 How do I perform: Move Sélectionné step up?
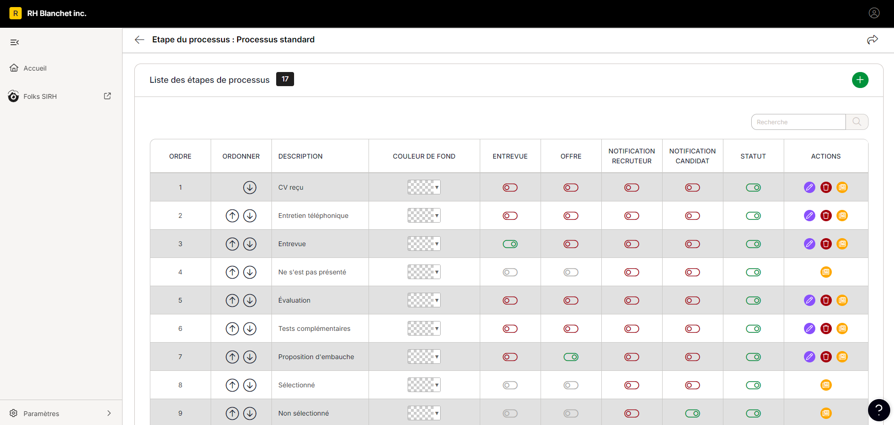coord(232,385)
